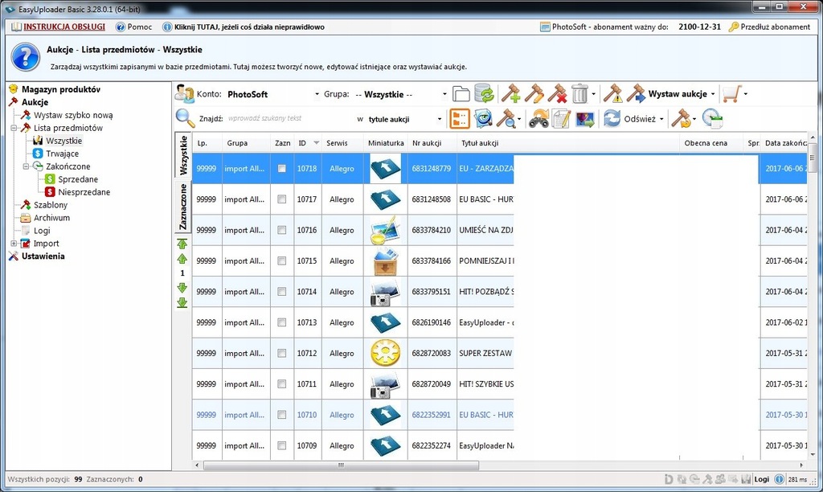
Task: Click the Odśwież refresh button
Action: point(630,119)
